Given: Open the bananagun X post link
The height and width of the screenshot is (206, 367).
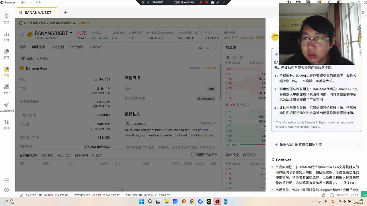Looking at the screenshot, I should [x=140, y=123].
